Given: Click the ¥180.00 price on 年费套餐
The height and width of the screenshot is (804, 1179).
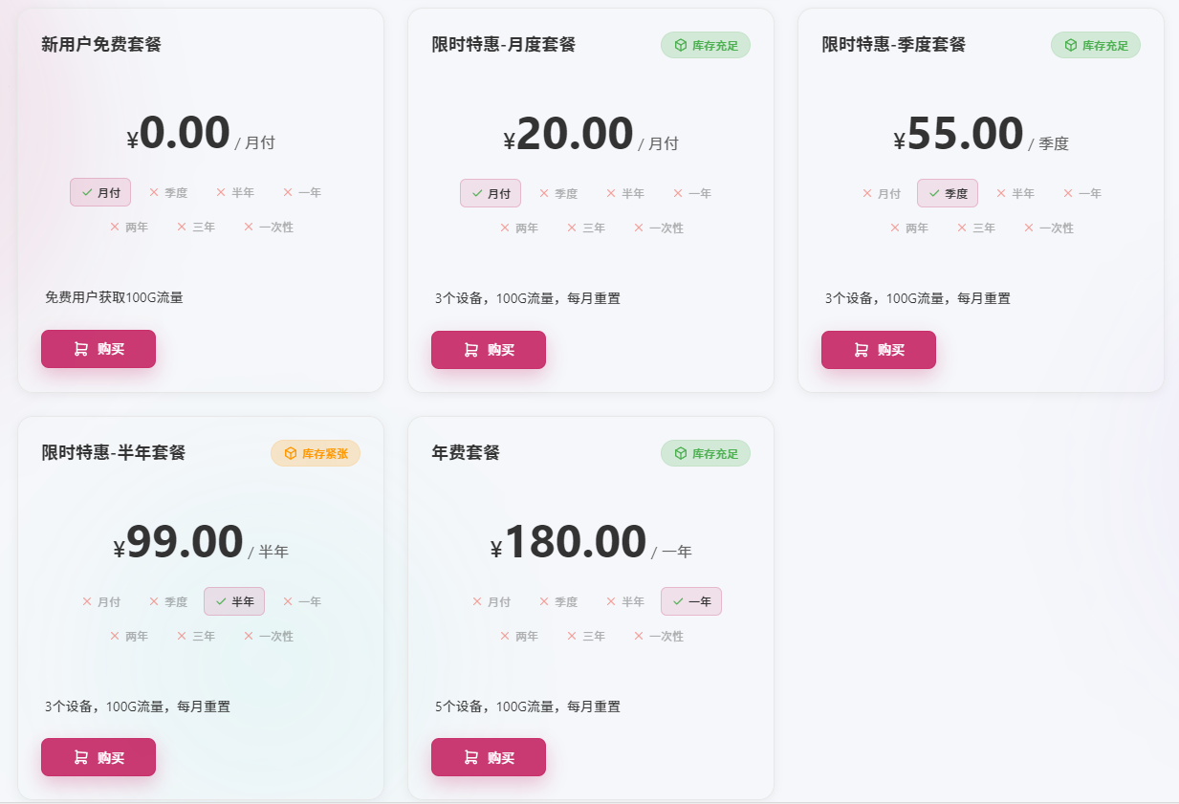Looking at the screenshot, I should [575, 543].
